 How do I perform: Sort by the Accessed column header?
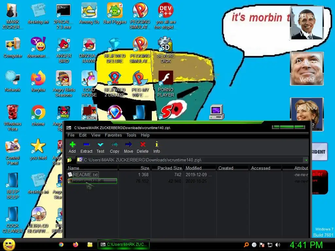pyautogui.click(x=265, y=168)
